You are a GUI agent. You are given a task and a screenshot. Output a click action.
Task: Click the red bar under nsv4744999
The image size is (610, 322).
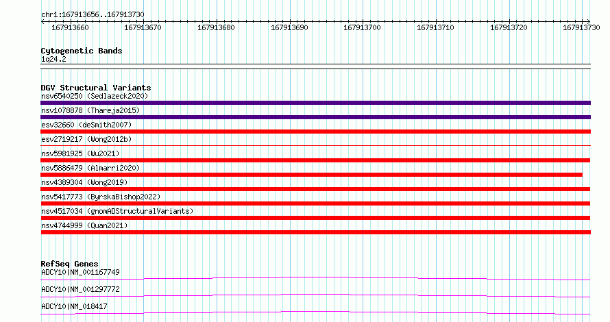pos(315,232)
